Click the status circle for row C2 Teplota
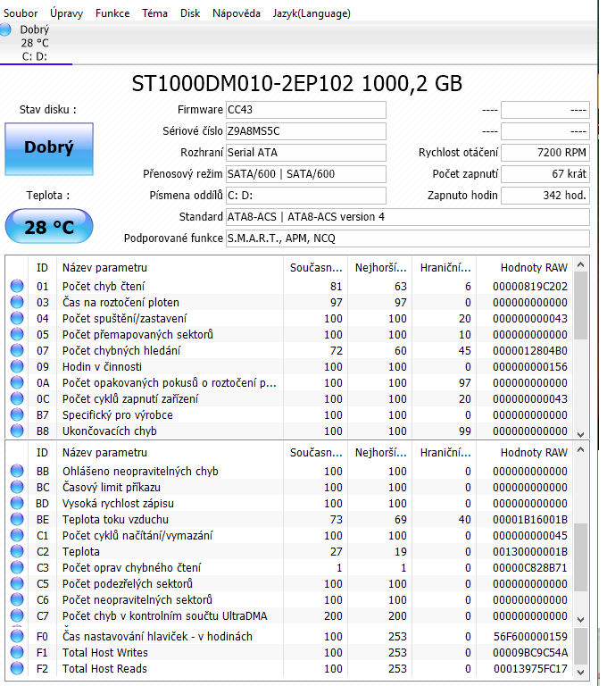Image resolution: width=607 pixels, height=686 pixels. [17, 552]
